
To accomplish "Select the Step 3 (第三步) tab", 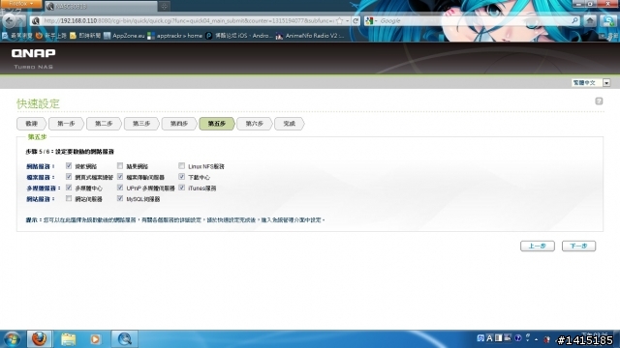I will pyautogui.click(x=141, y=124).
